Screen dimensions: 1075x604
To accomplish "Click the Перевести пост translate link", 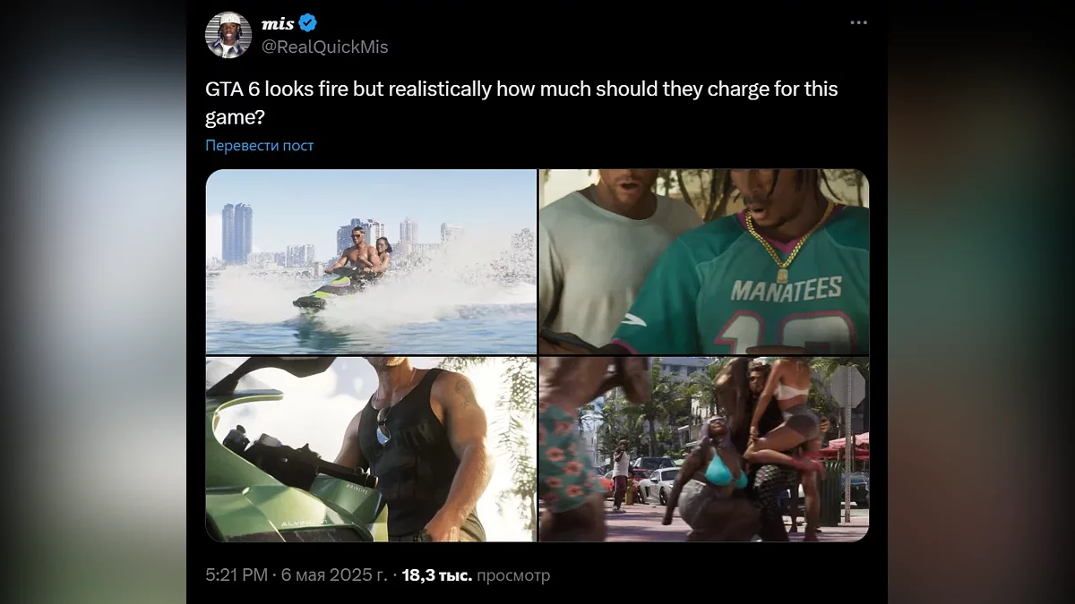I will 260,145.
